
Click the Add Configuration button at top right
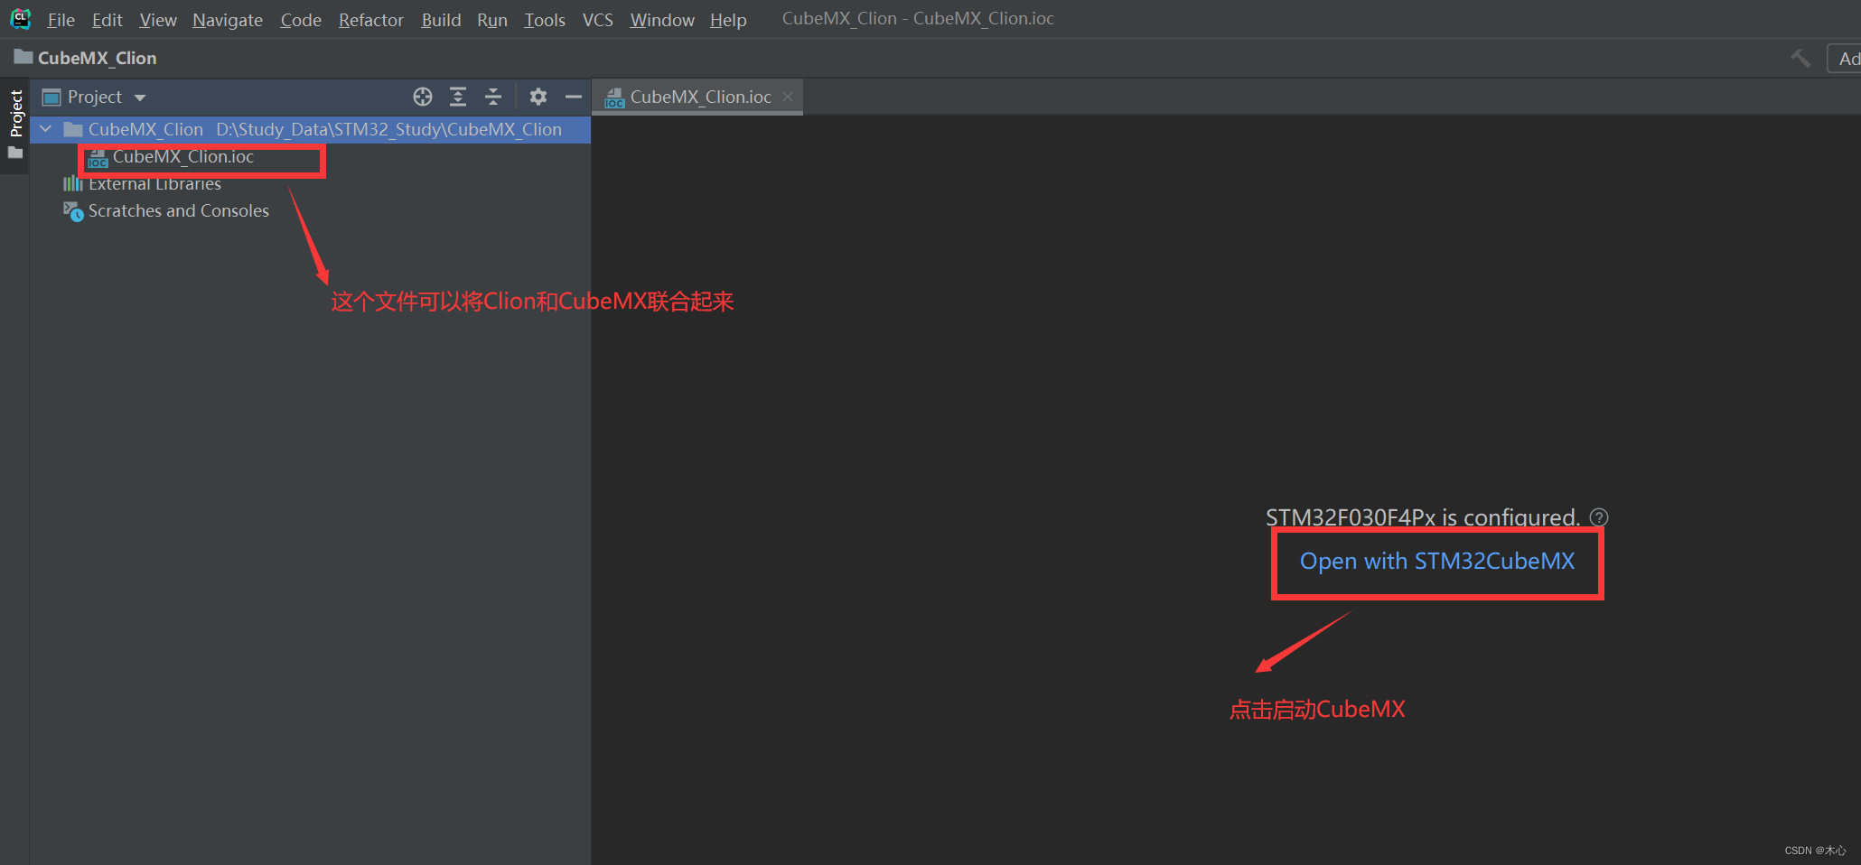click(1845, 59)
